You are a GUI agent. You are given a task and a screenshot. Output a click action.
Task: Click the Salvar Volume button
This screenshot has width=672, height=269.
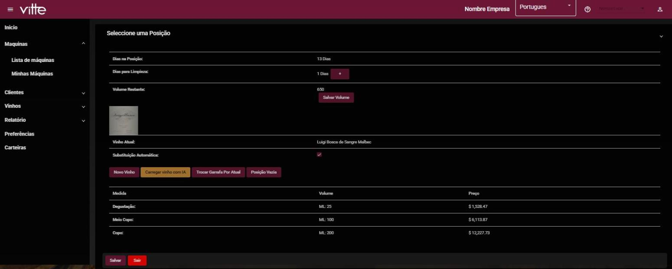[x=336, y=98]
